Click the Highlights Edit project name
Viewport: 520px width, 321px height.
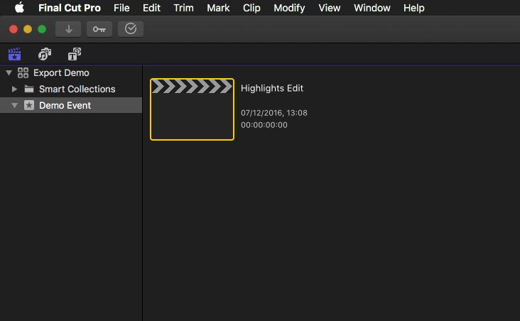point(272,88)
